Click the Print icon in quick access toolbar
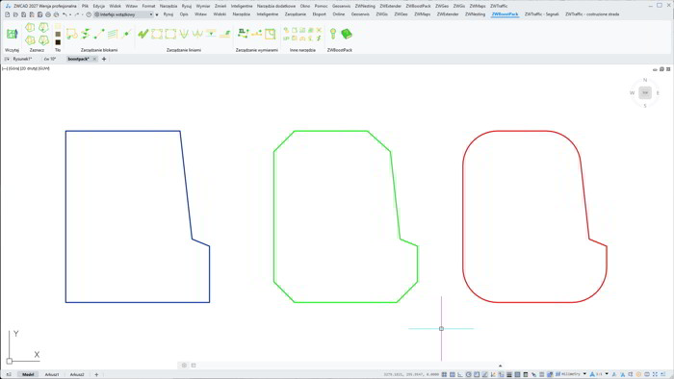The width and height of the screenshot is (674, 379). pyautogui.click(x=48, y=14)
